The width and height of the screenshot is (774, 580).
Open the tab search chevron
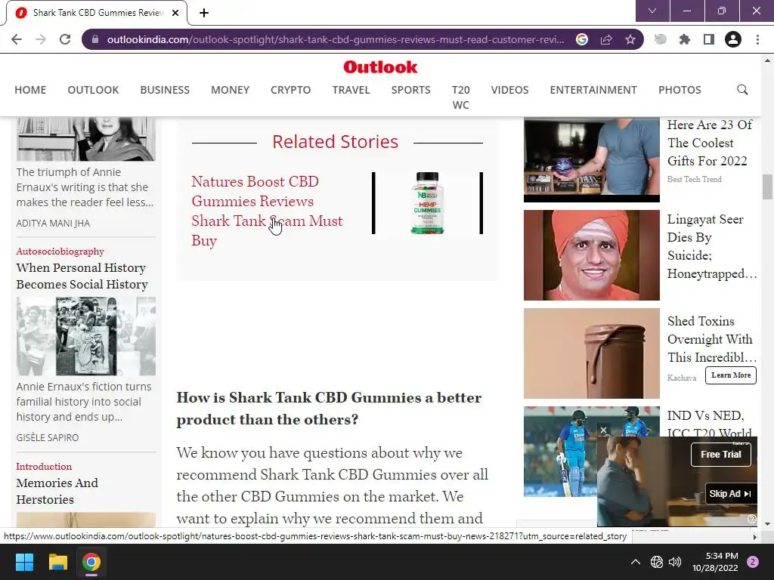click(652, 11)
